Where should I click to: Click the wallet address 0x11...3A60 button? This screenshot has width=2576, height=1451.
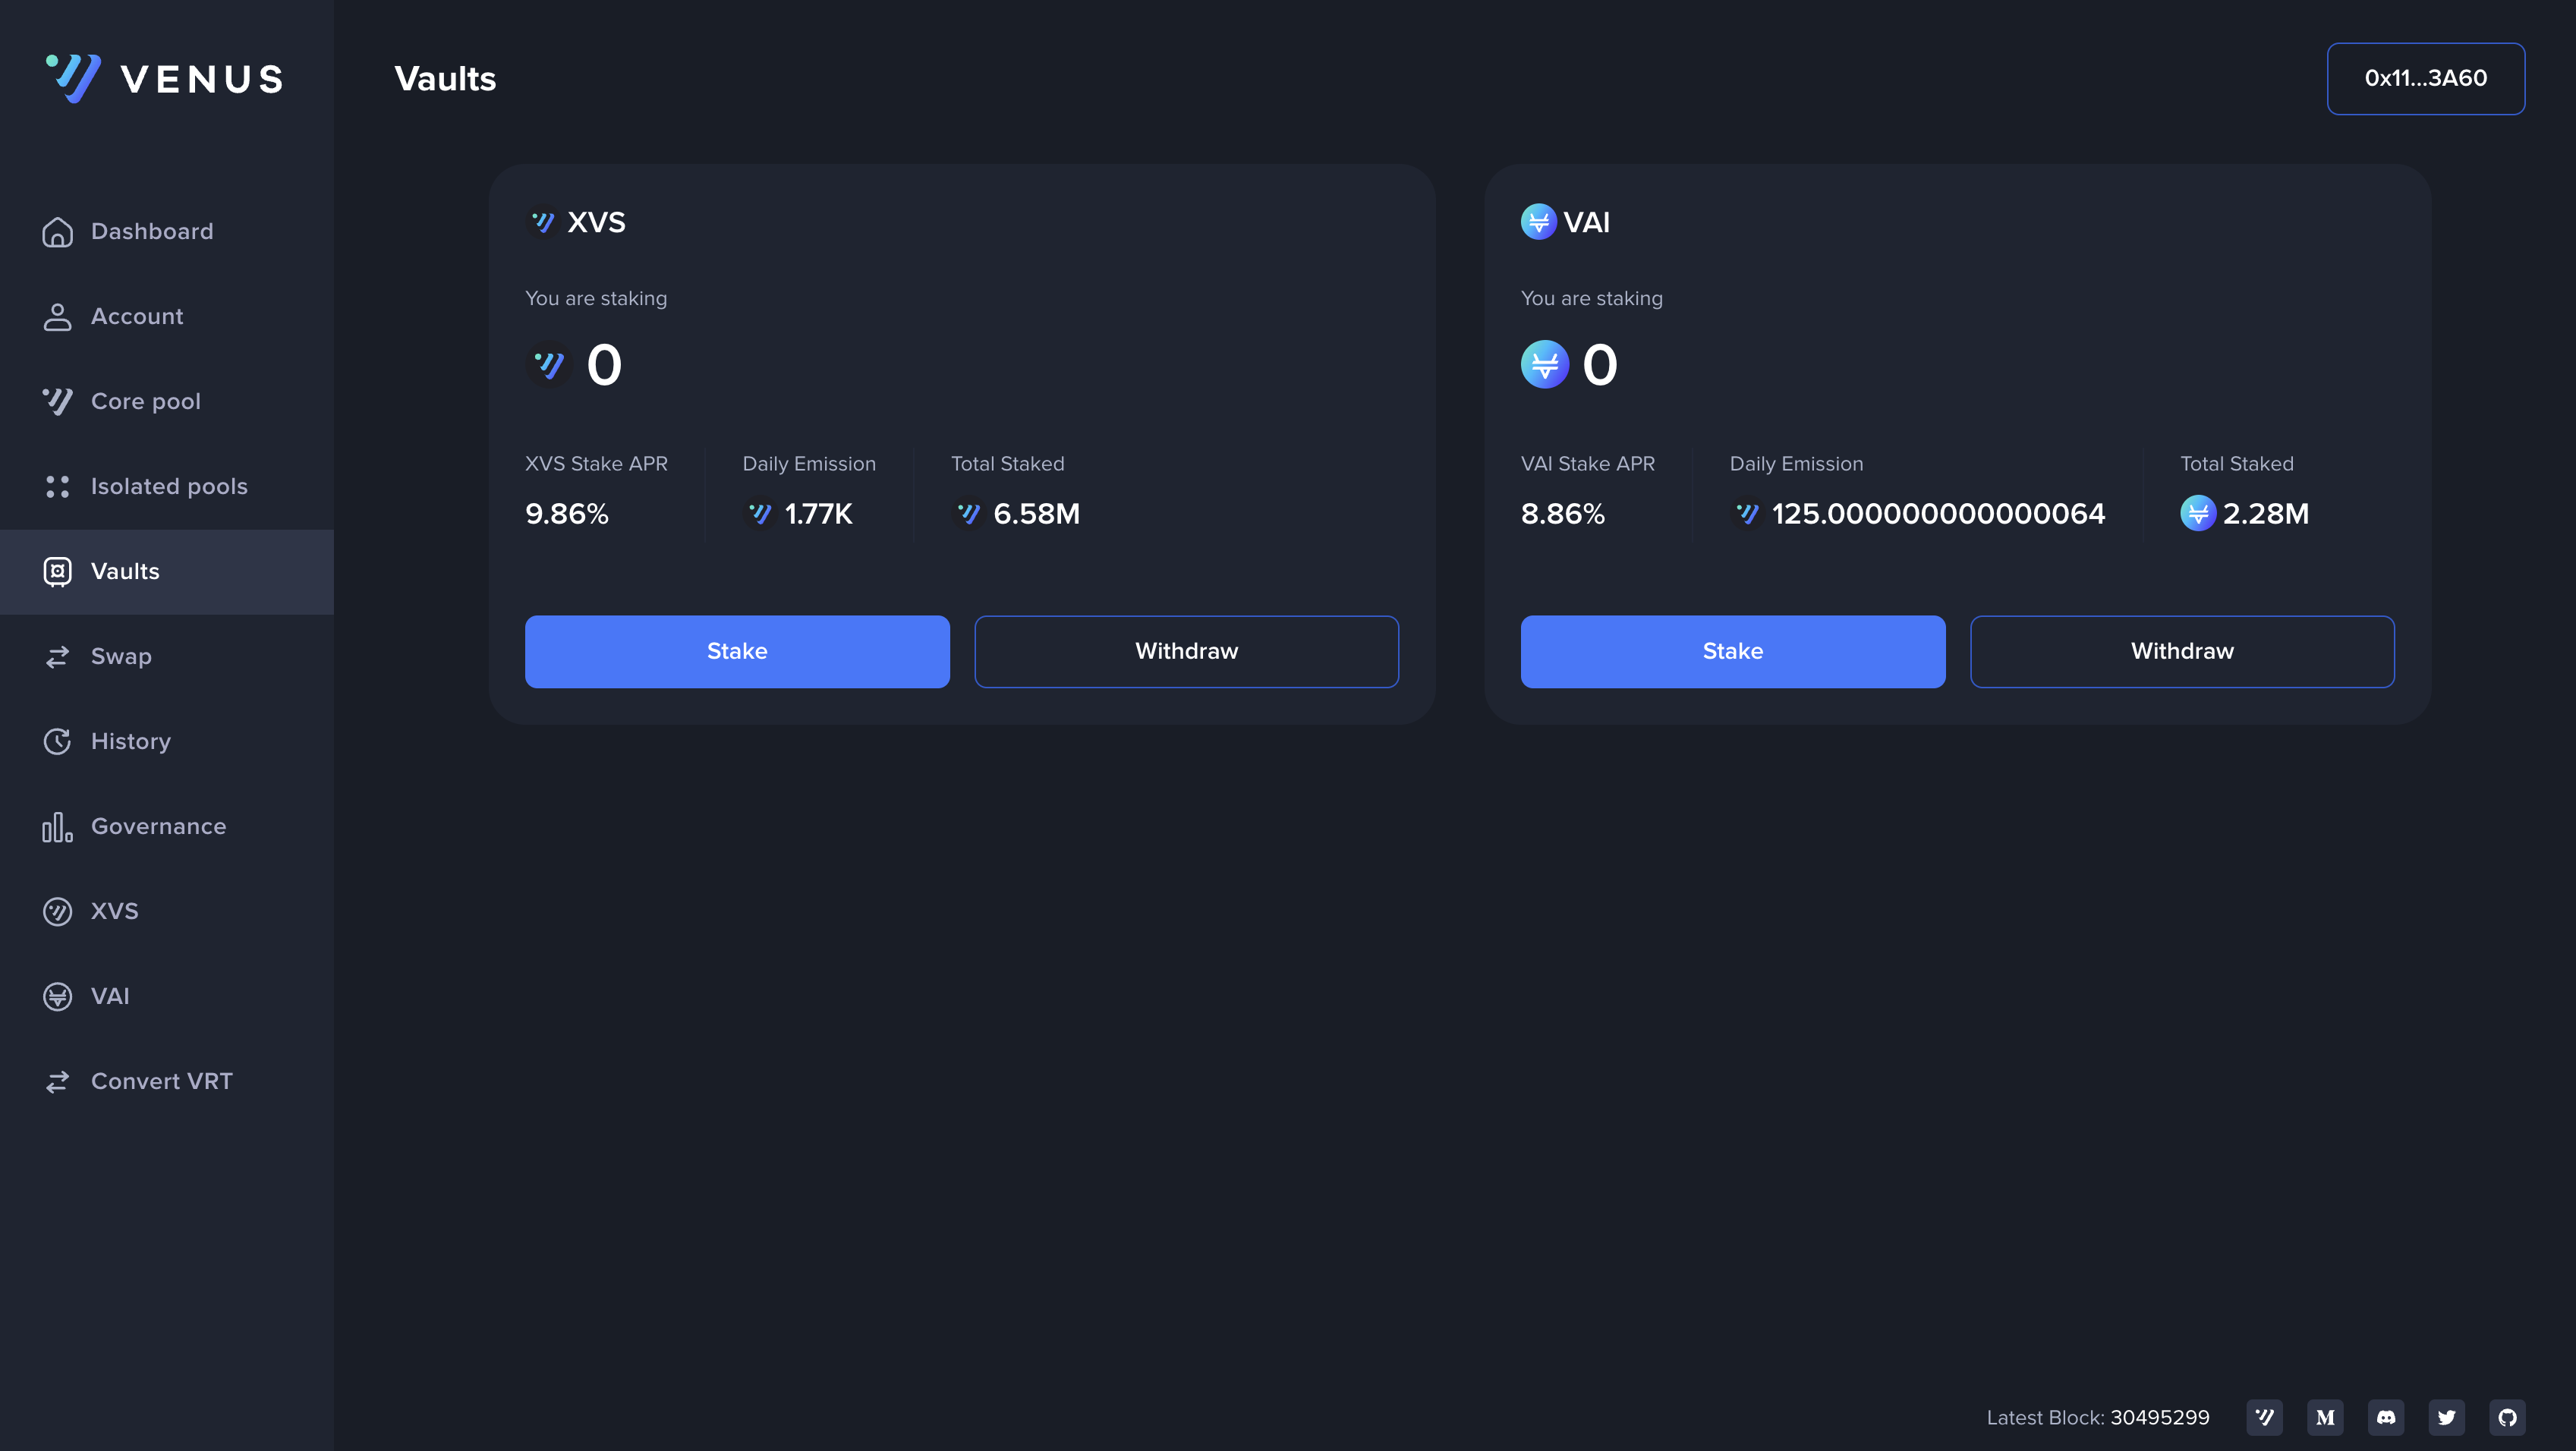2424,78
